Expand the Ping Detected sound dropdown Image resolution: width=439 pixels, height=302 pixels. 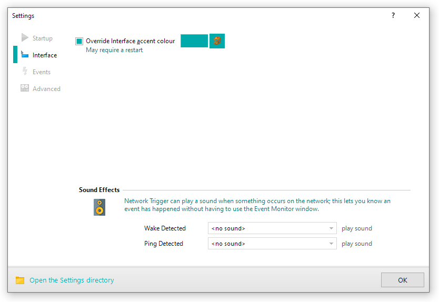pyautogui.click(x=272, y=244)
